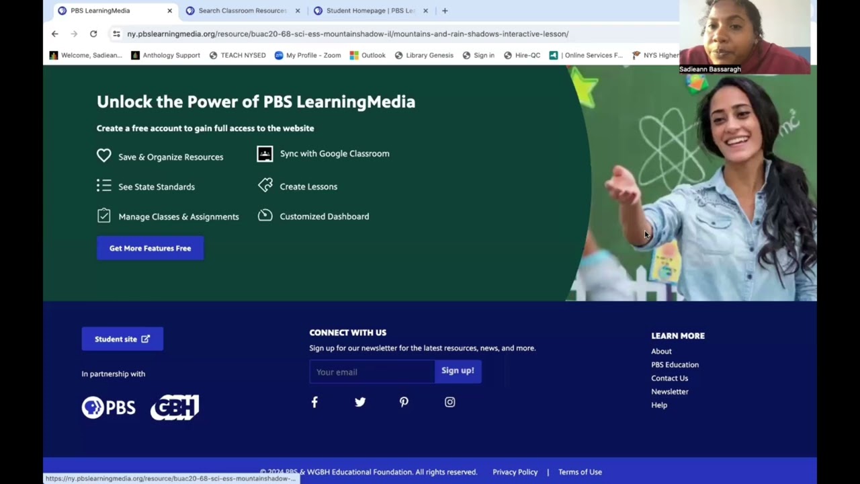Open the TEACH NYSED bookmark
This screenshot has width=860, height=484.
pyautogui.click(x=237, y=55)
